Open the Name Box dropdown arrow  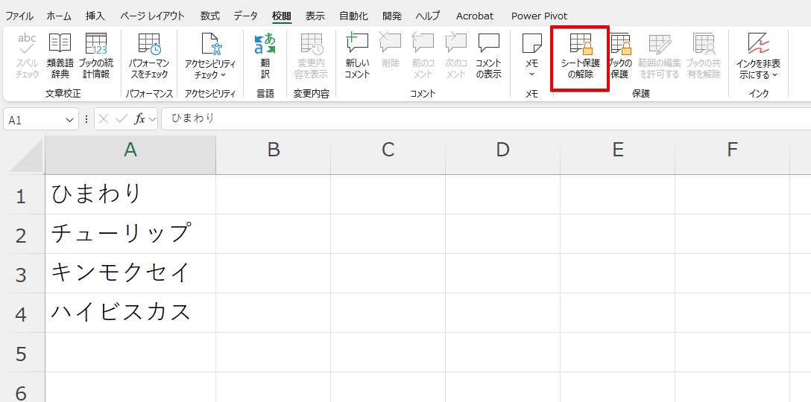tap(70, 119)
